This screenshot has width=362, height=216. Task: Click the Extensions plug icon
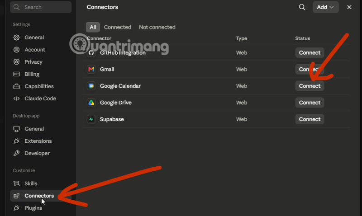[x=16, y=141]
